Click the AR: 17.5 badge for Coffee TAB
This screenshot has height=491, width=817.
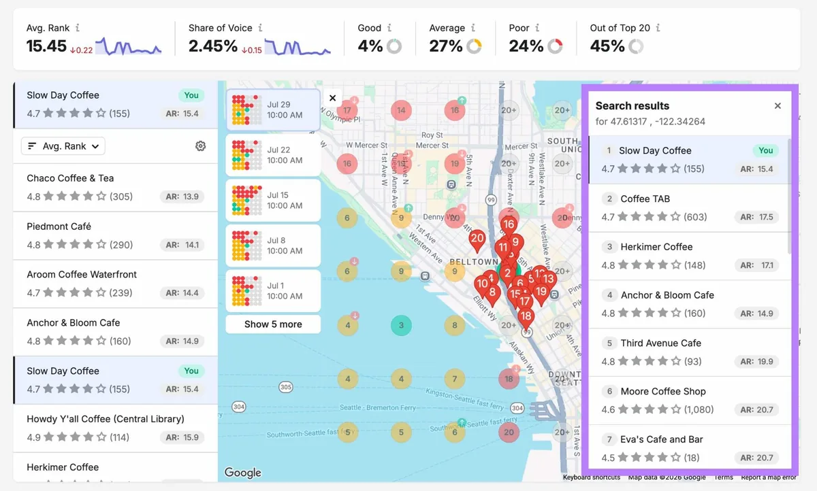tap(756, 217)
